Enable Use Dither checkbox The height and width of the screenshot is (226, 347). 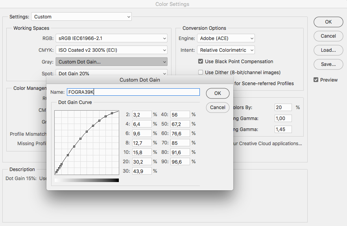coord(201,73)
